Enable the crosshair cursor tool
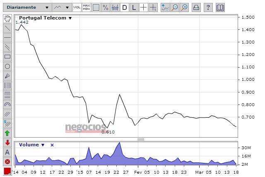 pos(143,7)
